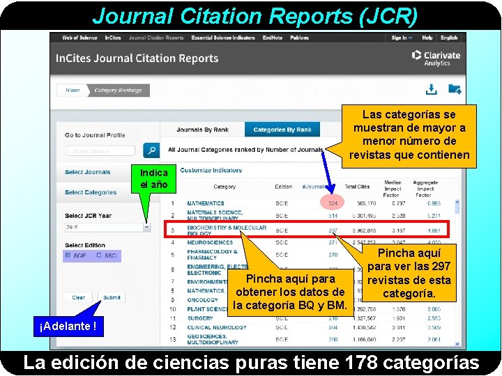Sort by Median Impact Factor header

pyautogui.click(x=393, y=189)
